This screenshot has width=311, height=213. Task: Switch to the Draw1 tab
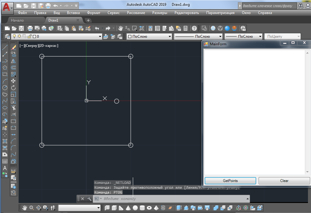[x=53, y=20]
